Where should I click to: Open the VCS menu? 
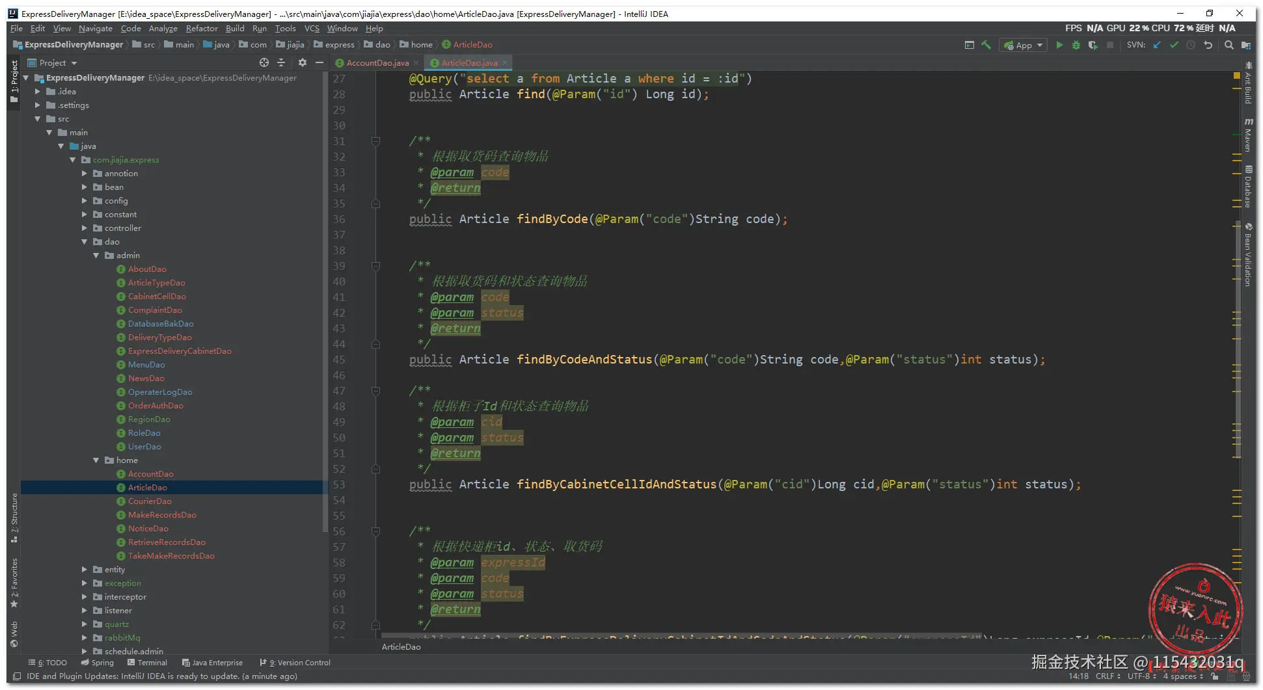(312, 29)
